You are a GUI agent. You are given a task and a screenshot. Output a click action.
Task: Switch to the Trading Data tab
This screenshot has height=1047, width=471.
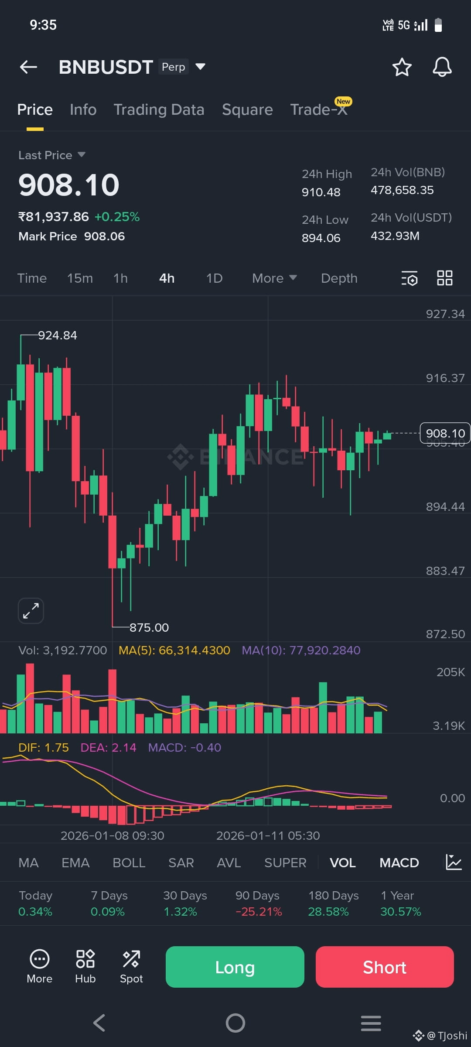tap(159, 109)
